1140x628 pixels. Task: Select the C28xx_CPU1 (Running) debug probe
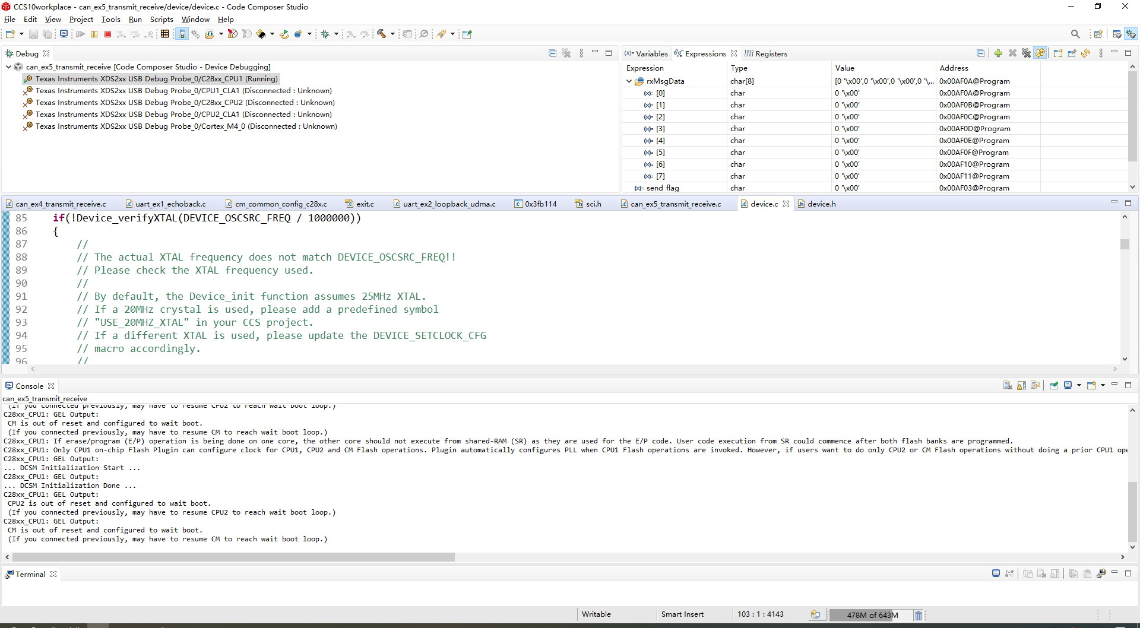156,79
